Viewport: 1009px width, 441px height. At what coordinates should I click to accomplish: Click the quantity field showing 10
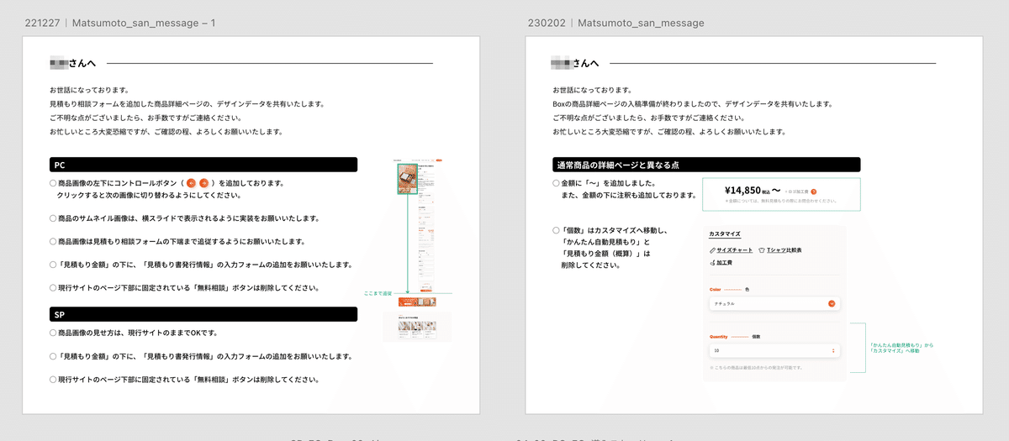tap(774, 350)
